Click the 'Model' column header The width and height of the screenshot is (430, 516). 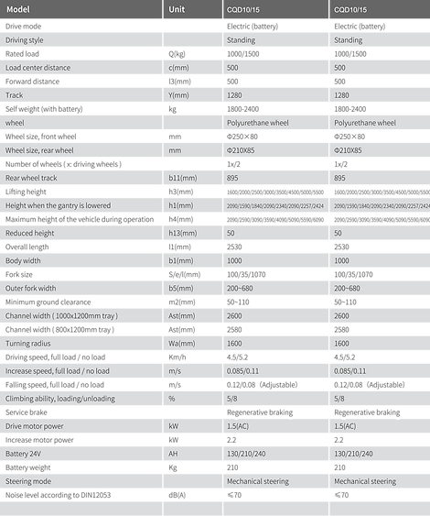18,9
